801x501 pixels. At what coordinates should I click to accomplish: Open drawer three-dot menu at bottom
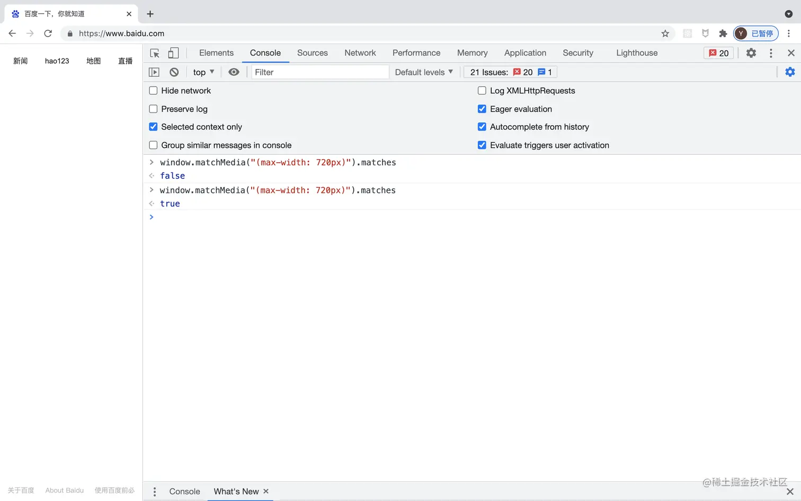[155, 491]
